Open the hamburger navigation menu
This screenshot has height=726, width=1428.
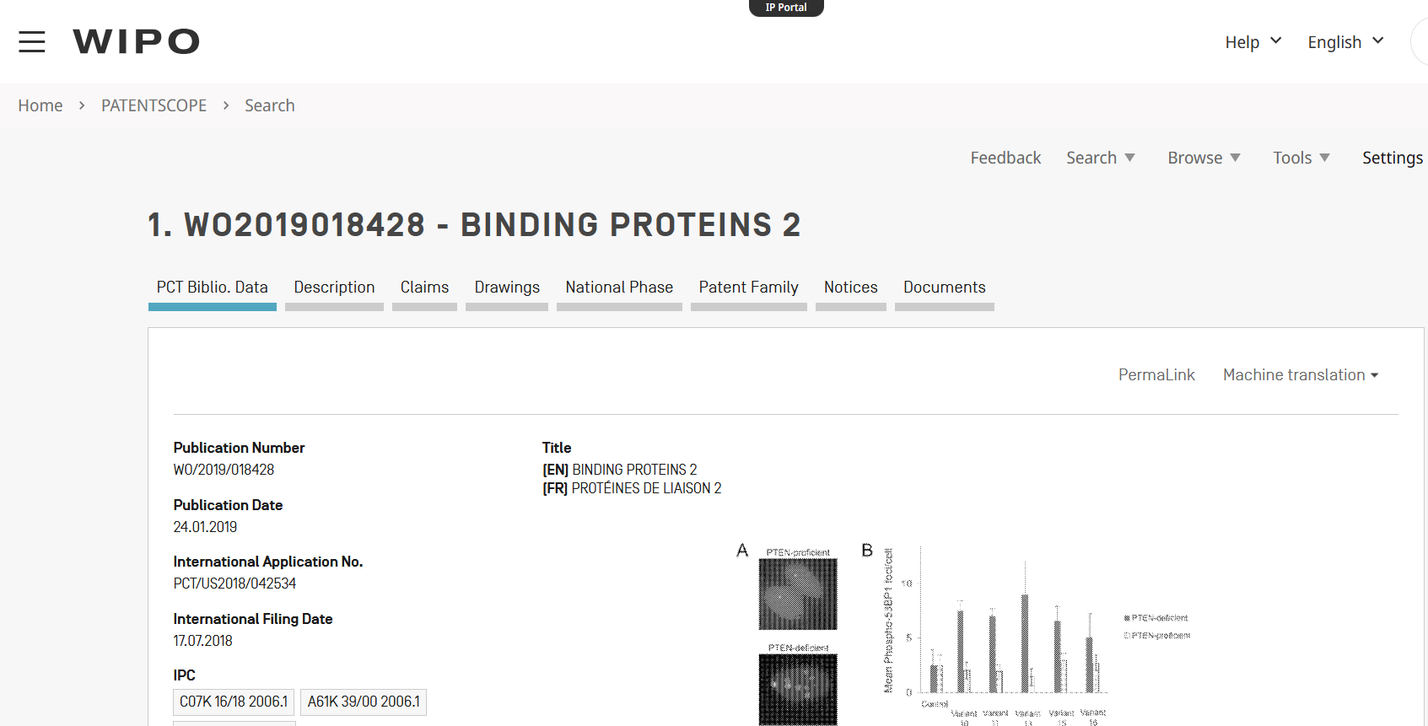click(32, 41)
